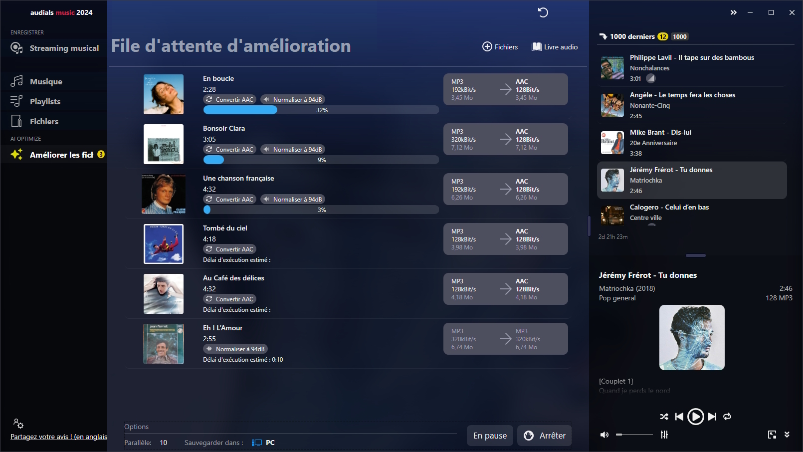Open format settings for Une chanson française
The image size is (803, 452).
point(506,189)
